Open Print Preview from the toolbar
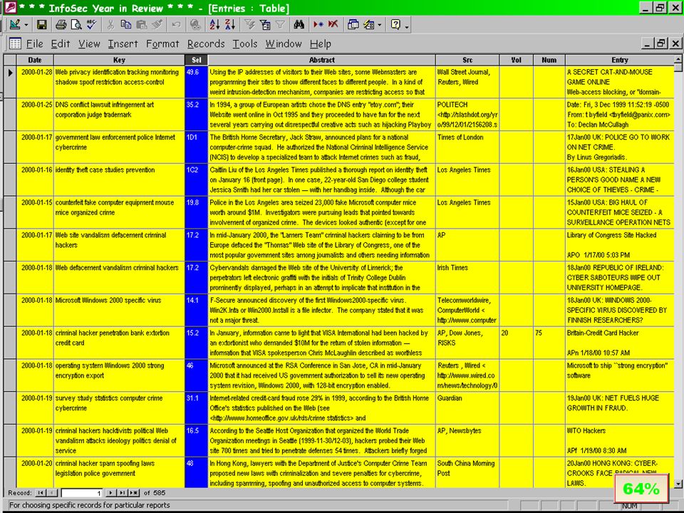The height and width of the screenshot is (513, 684). (x=76, y=25)
